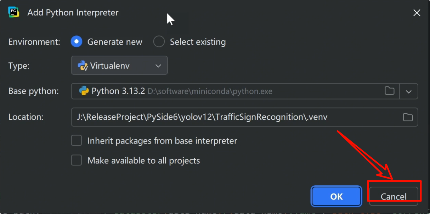This screenshot has height=214, width=430.
Task: Confirm with the OK button
Action: [x=336, y=196]
